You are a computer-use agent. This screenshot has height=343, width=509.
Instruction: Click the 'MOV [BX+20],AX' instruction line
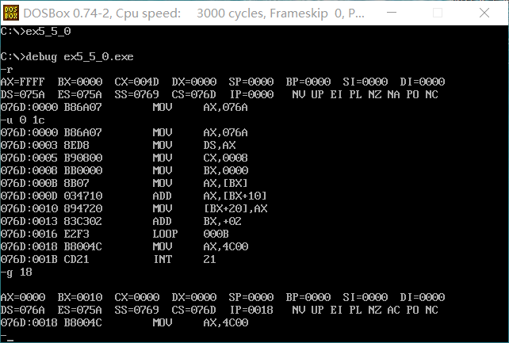[x=134, y=208]
